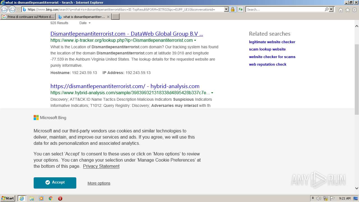The width and height of the screenshot is (359, 202).
Task: Click scrollbar down arrow
Action: tap(357, 188)
